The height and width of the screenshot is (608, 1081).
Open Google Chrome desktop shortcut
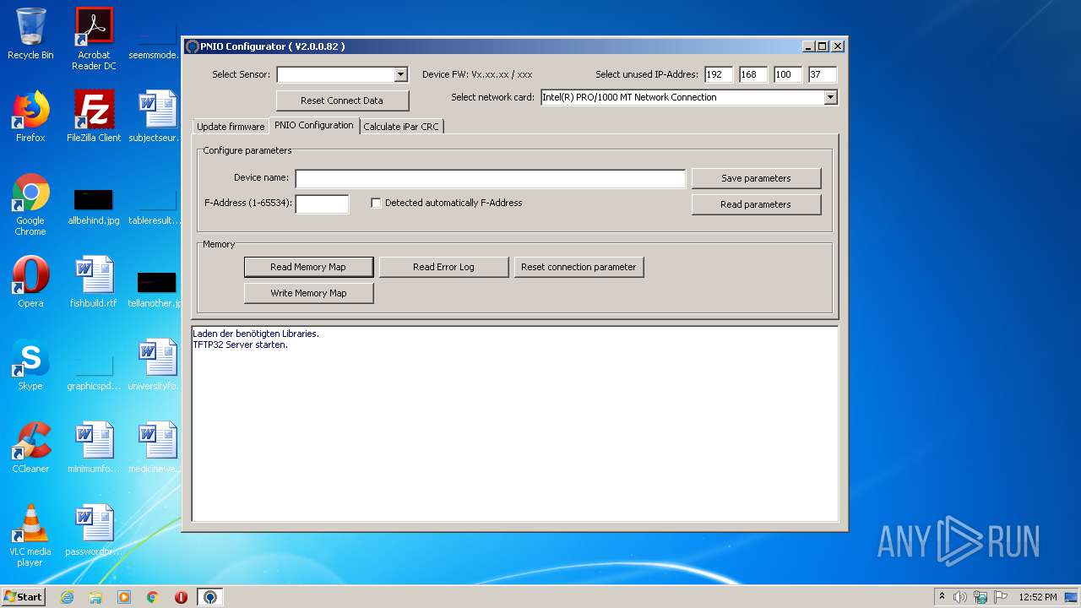point(30,204)
